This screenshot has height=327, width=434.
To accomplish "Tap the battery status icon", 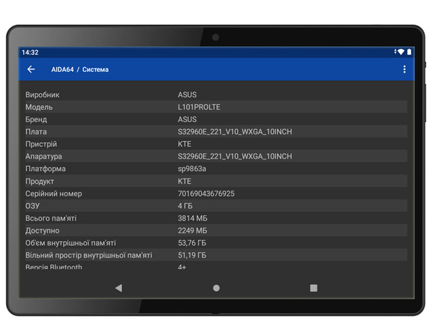I will point(409,52).
